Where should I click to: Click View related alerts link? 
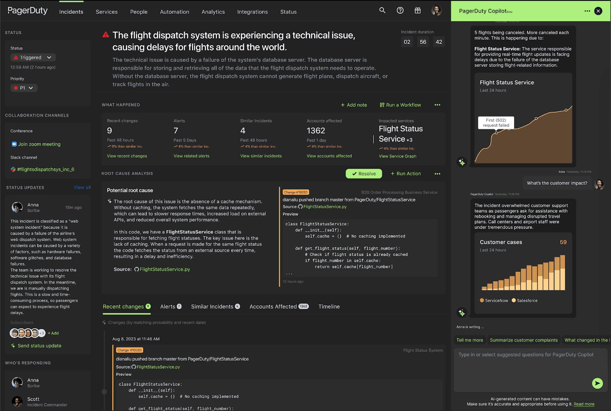[x=191, y=156]
